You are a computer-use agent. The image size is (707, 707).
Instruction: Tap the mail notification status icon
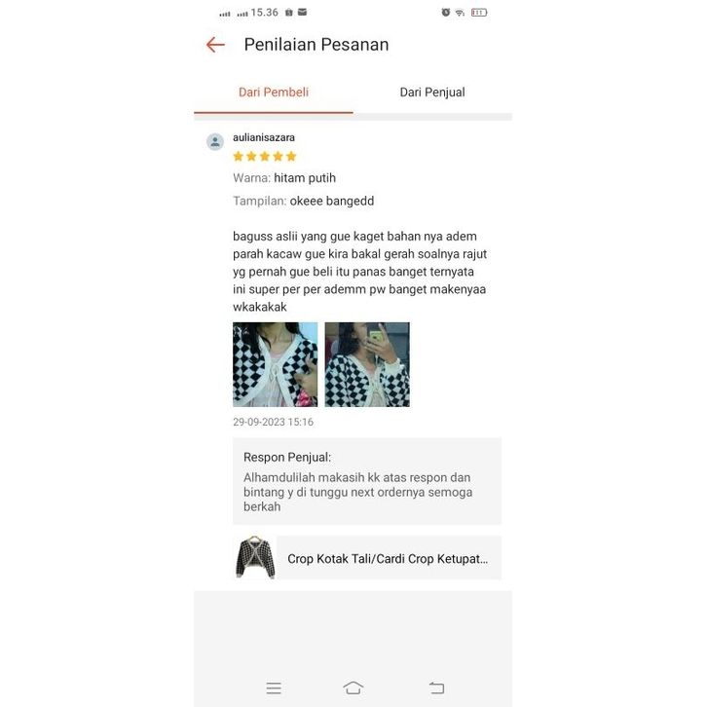303,13
